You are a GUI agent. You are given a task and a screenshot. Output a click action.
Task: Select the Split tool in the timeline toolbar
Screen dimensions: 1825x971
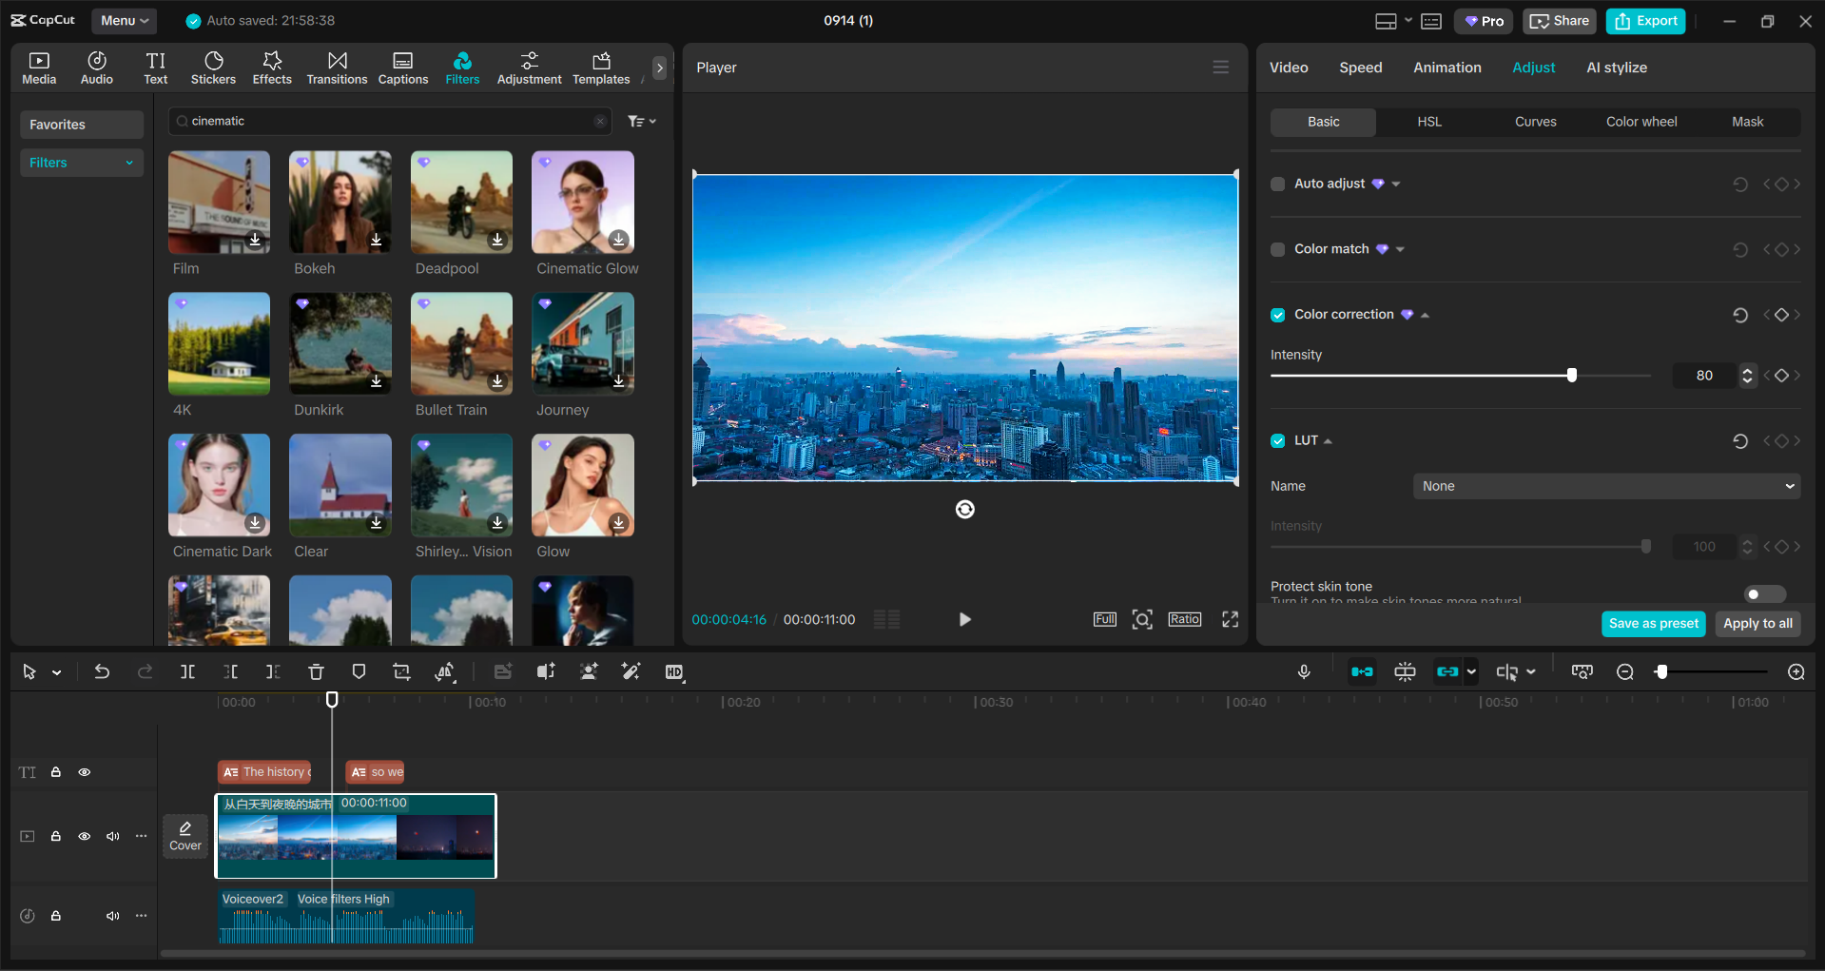tap(187, 671)
